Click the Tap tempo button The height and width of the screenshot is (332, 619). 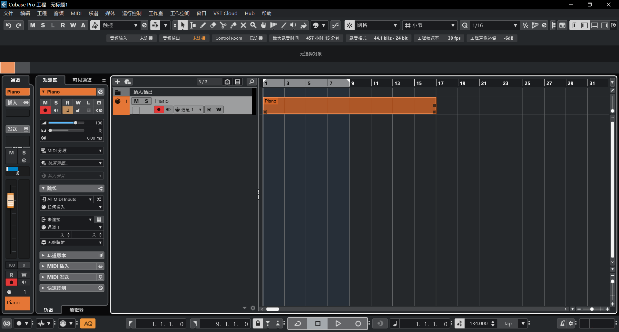point(507,324)
